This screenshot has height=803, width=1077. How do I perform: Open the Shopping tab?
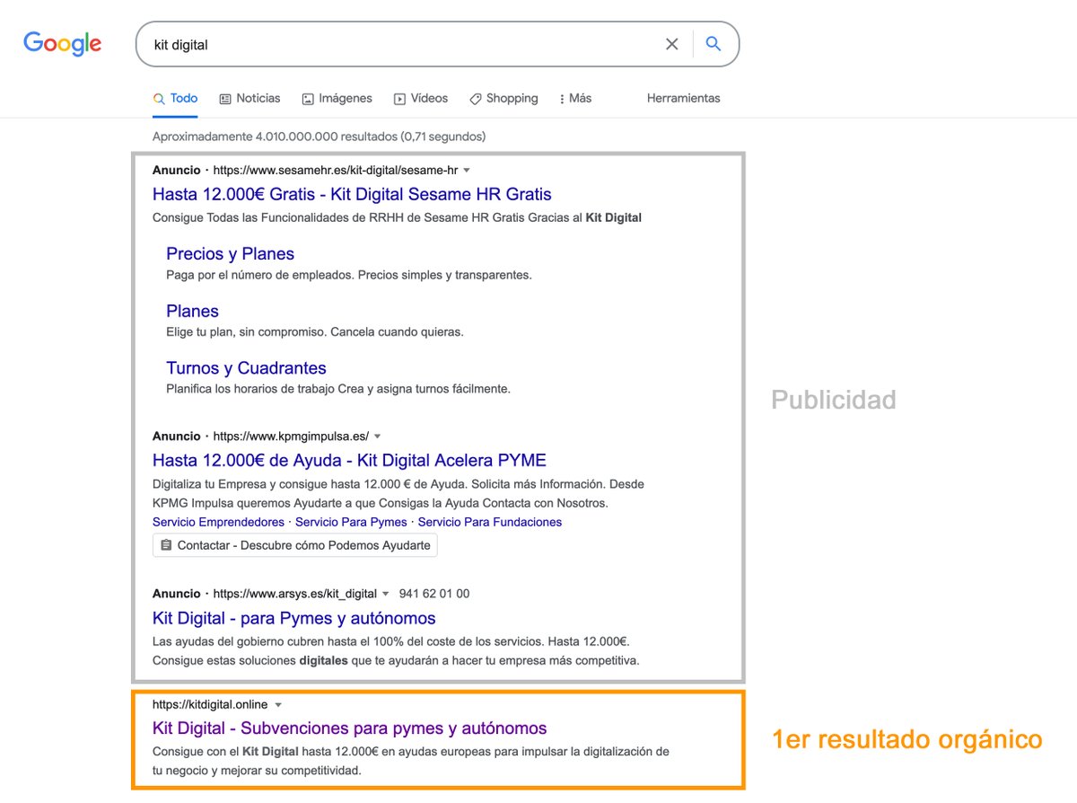503,99
